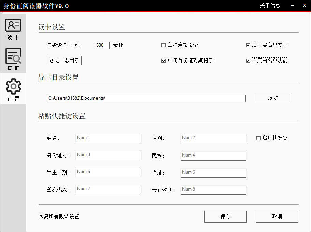
Task: Click the 姓名 Num 1 hotkey field
Action: point(108,138)
